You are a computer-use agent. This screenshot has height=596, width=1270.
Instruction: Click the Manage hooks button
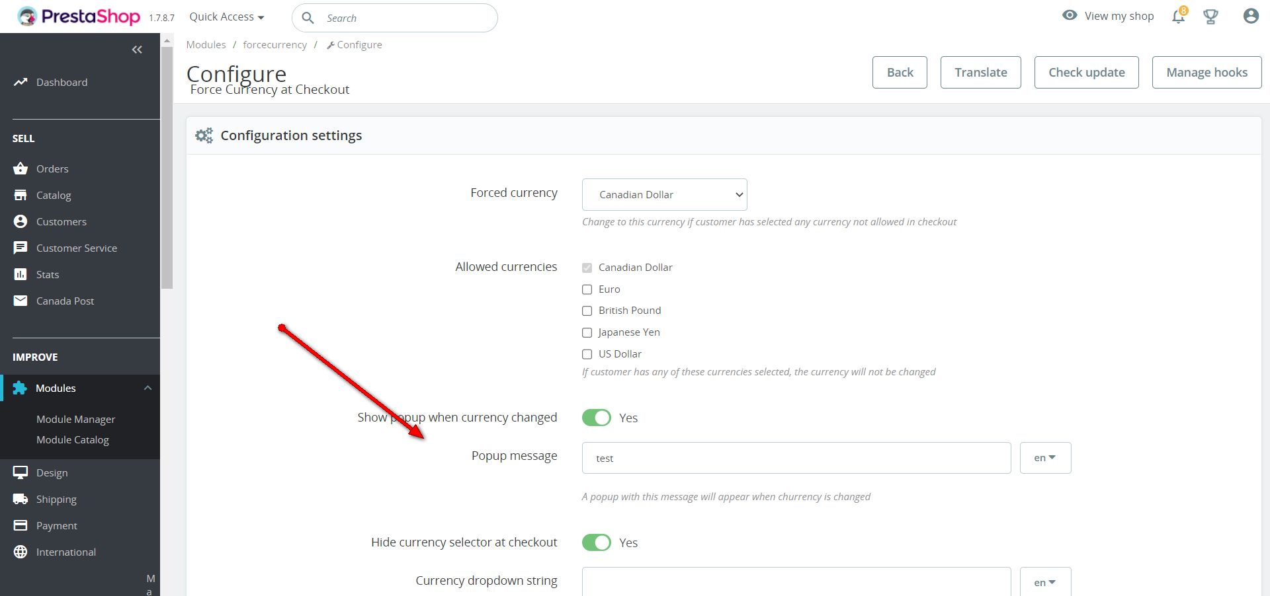(1206, 73)
